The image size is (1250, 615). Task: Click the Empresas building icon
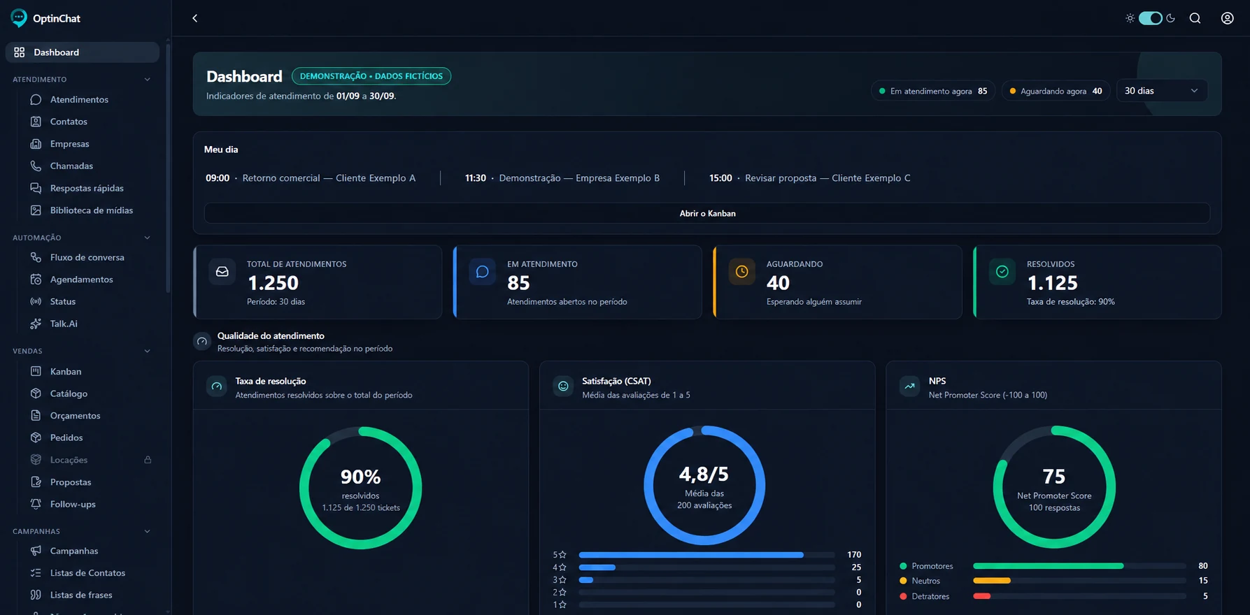click(x=36, y=144)
